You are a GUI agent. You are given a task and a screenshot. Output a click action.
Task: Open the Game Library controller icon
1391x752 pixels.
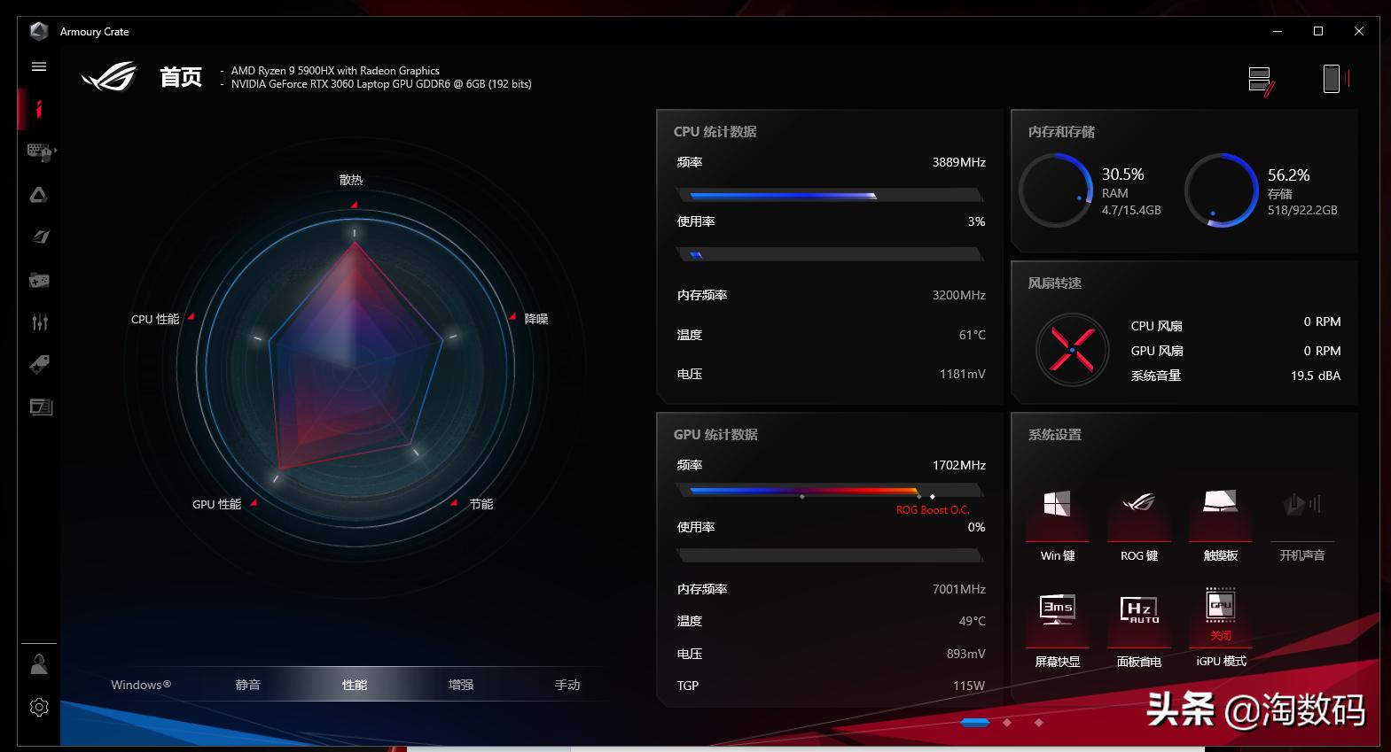tap(39, 280)
